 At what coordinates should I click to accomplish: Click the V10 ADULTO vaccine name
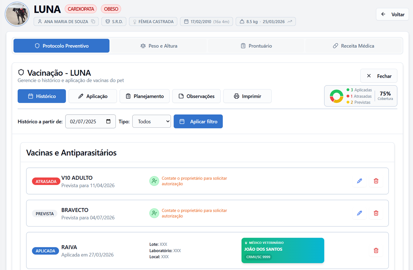coord(77,178)
